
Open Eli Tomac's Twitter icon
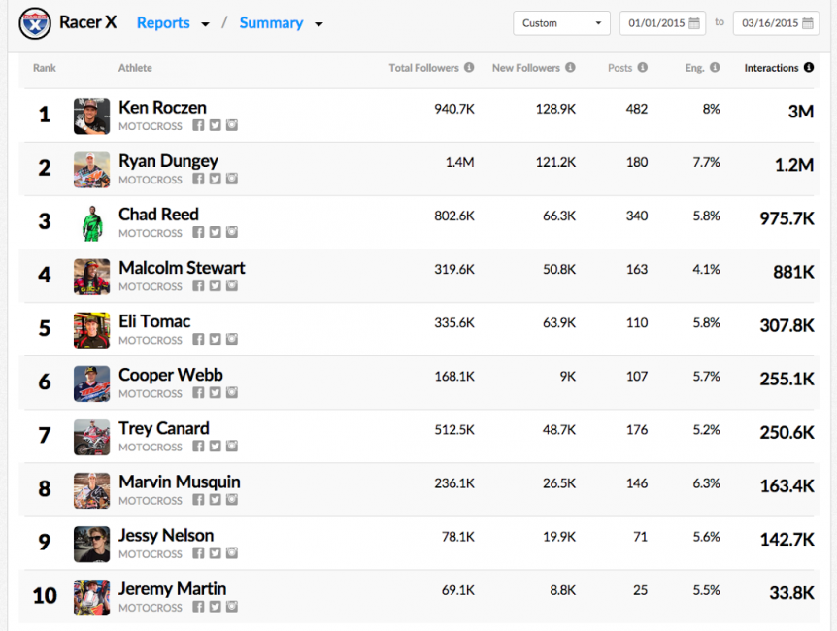(x=215, y=339)
